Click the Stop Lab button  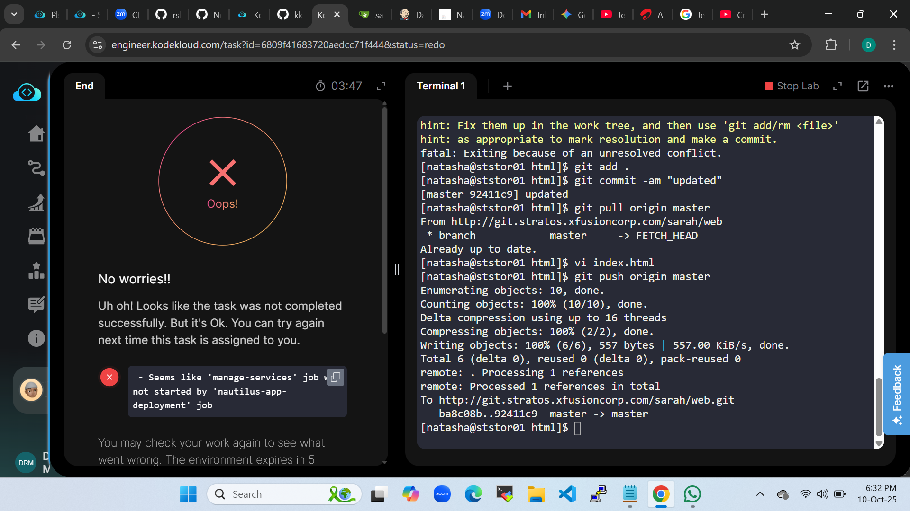tap(792, 86)
